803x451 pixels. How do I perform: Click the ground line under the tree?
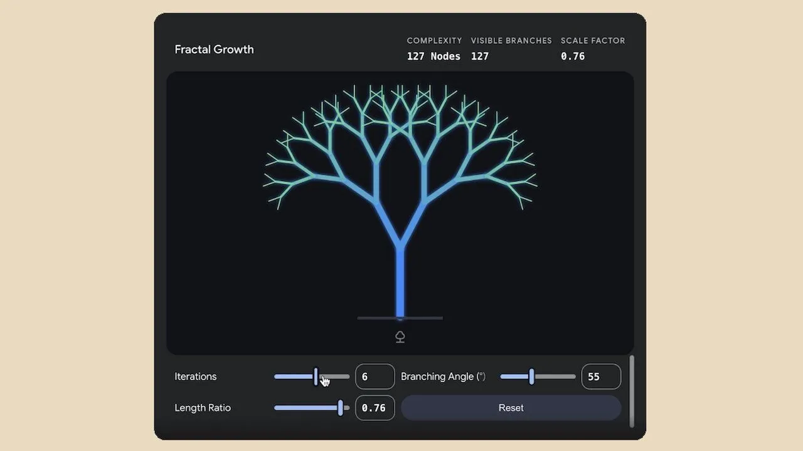point(400,318)
